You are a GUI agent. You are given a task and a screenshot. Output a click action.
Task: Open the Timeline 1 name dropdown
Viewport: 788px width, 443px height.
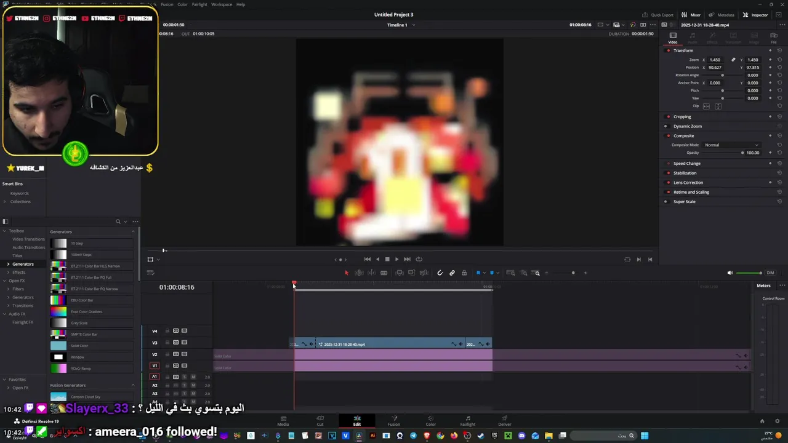(413, 25)
